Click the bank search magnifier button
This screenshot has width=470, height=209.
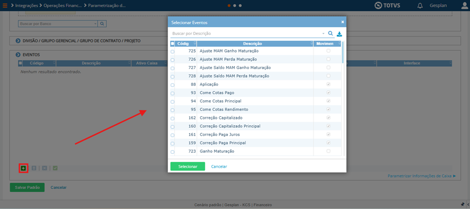[x=102, y=24]
